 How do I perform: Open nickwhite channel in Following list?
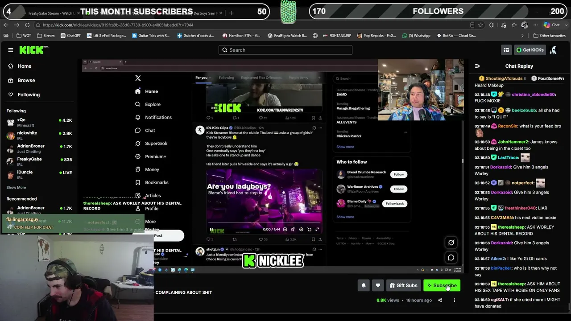pos(39,136)
